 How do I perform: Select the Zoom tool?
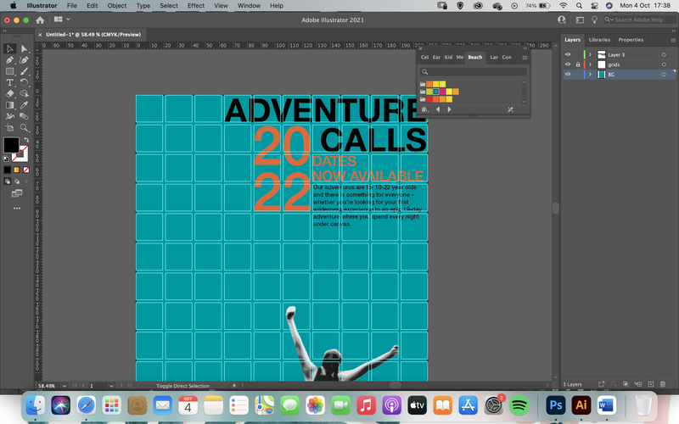(x=25, y=128)
